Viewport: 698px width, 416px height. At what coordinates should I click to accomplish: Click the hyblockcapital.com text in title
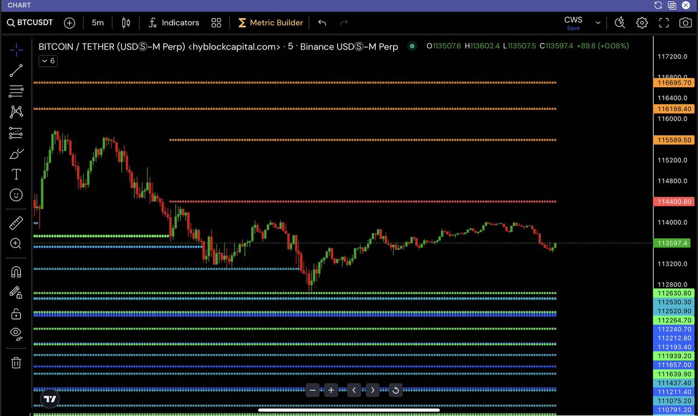tap(234, 46)
